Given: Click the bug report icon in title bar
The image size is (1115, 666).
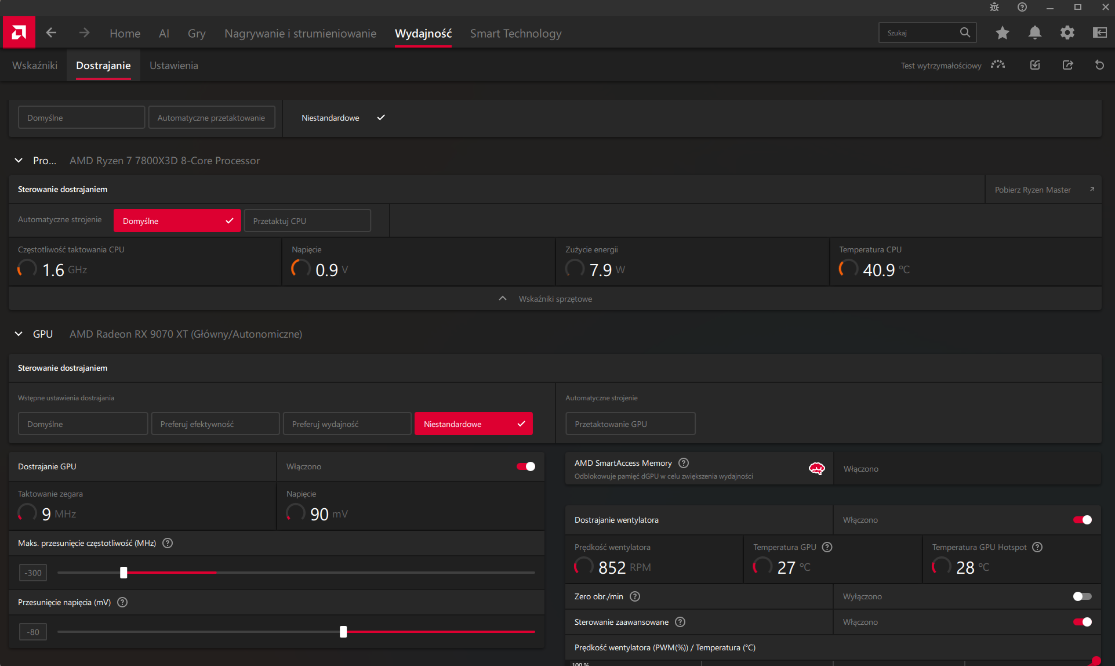Looking at the screenshot, I should coord(994,7).
